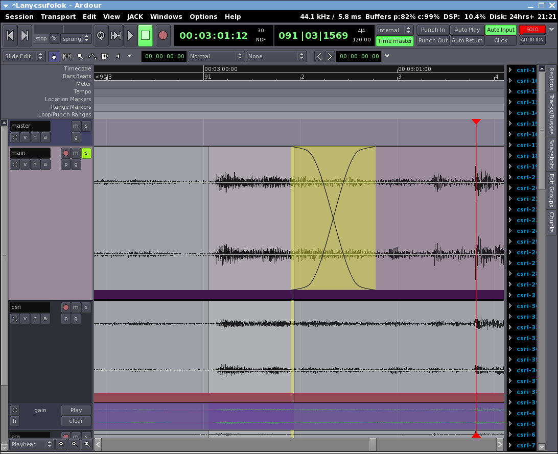
Task: Toggle loop playback icon
Action: pyautogui.click(x=101, y=35)
